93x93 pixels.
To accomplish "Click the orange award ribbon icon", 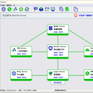I will pos(76,15).
